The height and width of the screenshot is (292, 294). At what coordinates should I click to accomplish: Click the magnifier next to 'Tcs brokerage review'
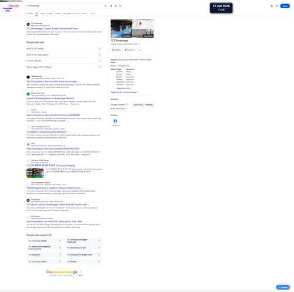pos(61,241)
